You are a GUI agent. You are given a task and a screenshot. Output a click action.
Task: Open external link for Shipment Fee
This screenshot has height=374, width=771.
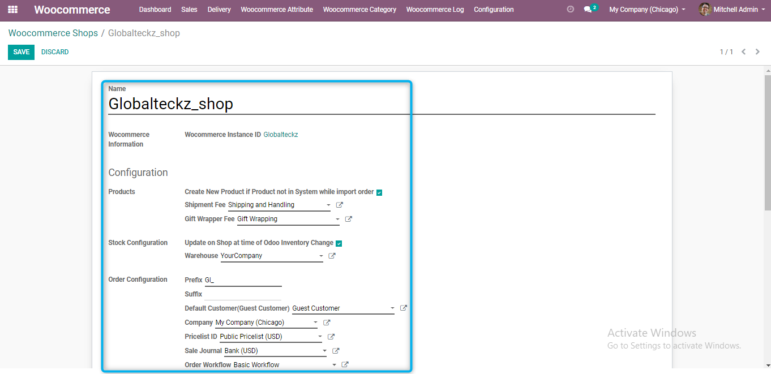340,205
